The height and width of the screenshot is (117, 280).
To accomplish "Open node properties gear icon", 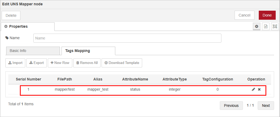I will tap(257, 26).
